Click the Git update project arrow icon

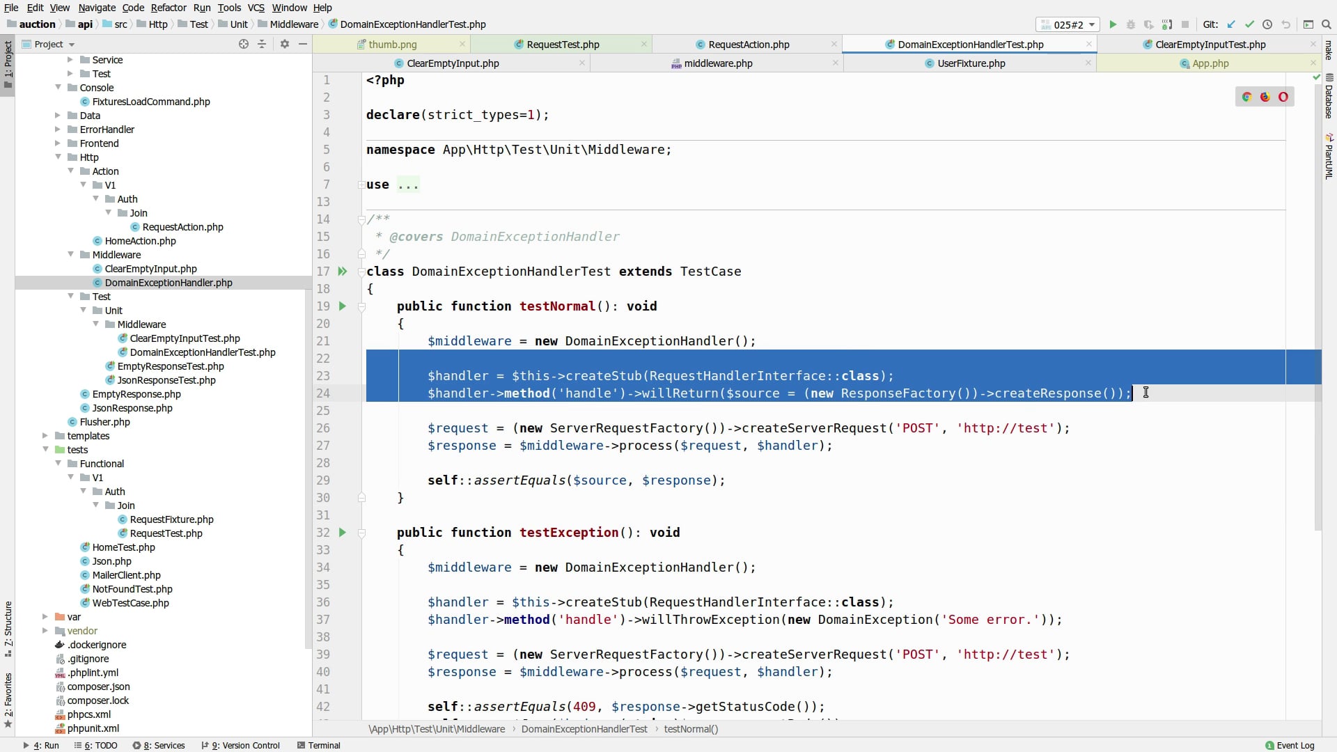coord(1231,24)
